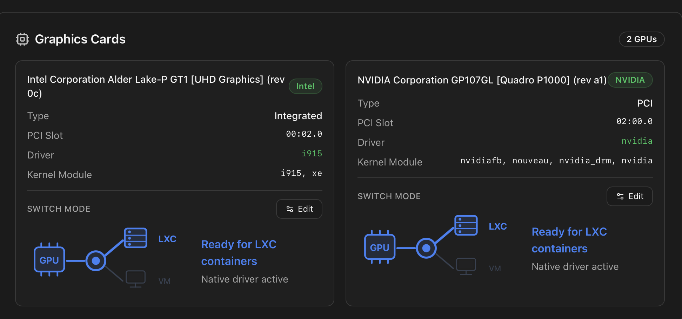Click the Graphics Cards chip icon
682x319 pixels.
point(22,39)
